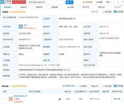Select the 100% shareholding value

pos(68,99)
